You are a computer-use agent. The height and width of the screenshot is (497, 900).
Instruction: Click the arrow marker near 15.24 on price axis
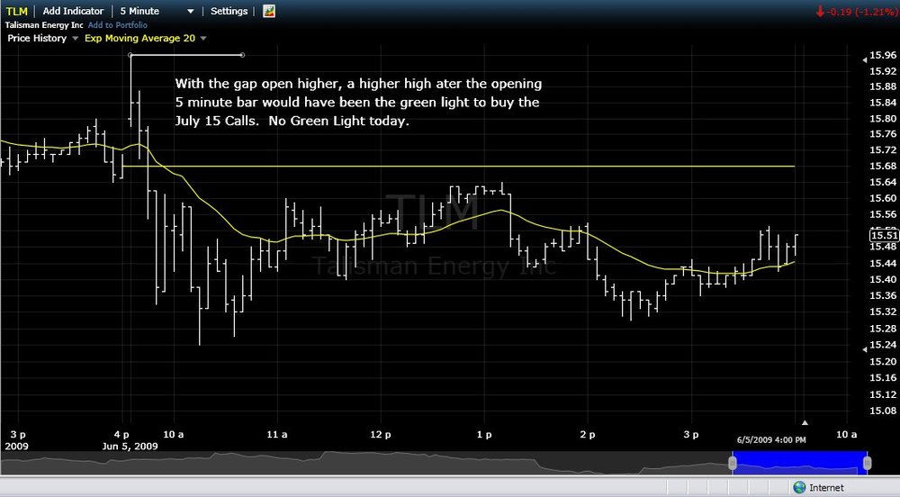coord(865,349)
